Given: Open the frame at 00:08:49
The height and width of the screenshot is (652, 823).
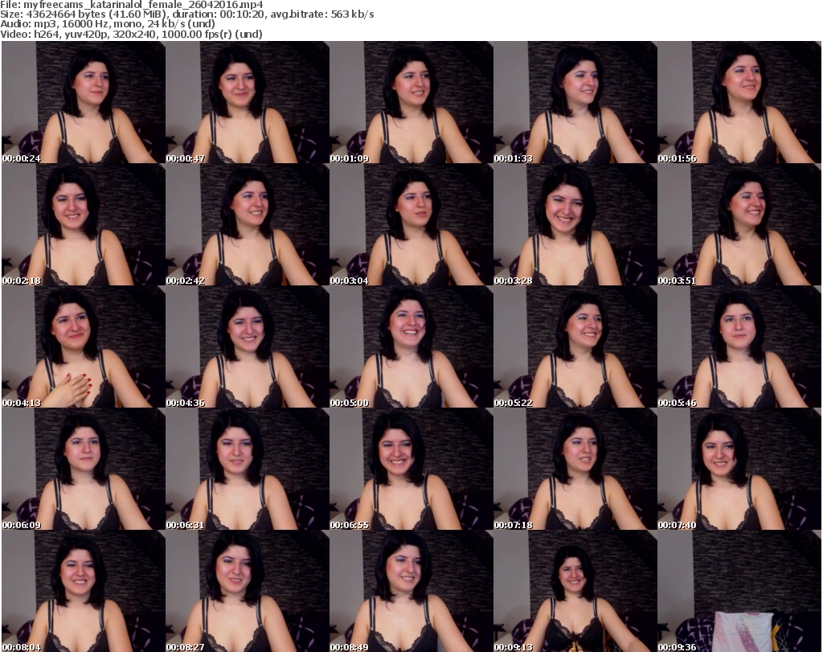Looking at the screenshot, I should click(411, 591).
